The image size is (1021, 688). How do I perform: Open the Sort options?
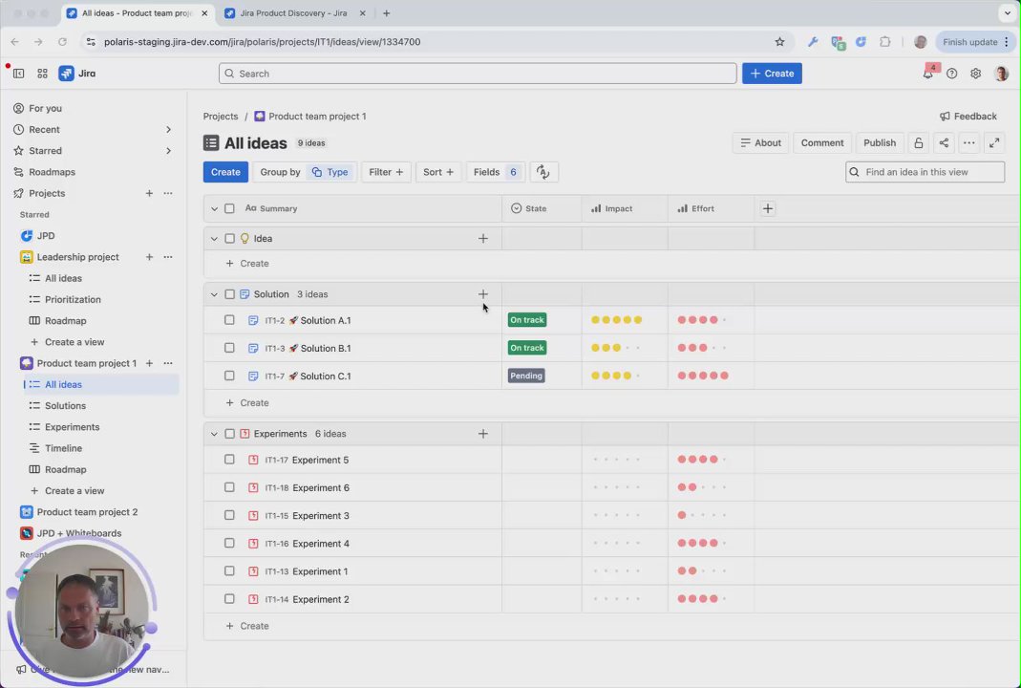[438, 172]
